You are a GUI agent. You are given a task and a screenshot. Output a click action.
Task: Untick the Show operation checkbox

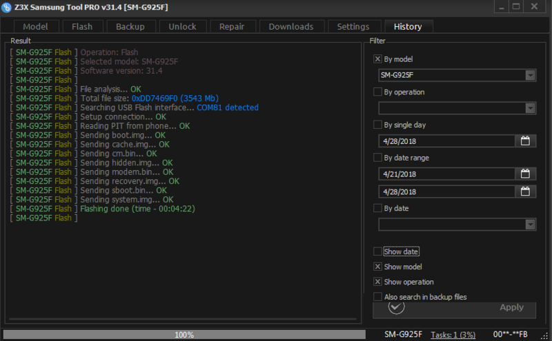377,282
